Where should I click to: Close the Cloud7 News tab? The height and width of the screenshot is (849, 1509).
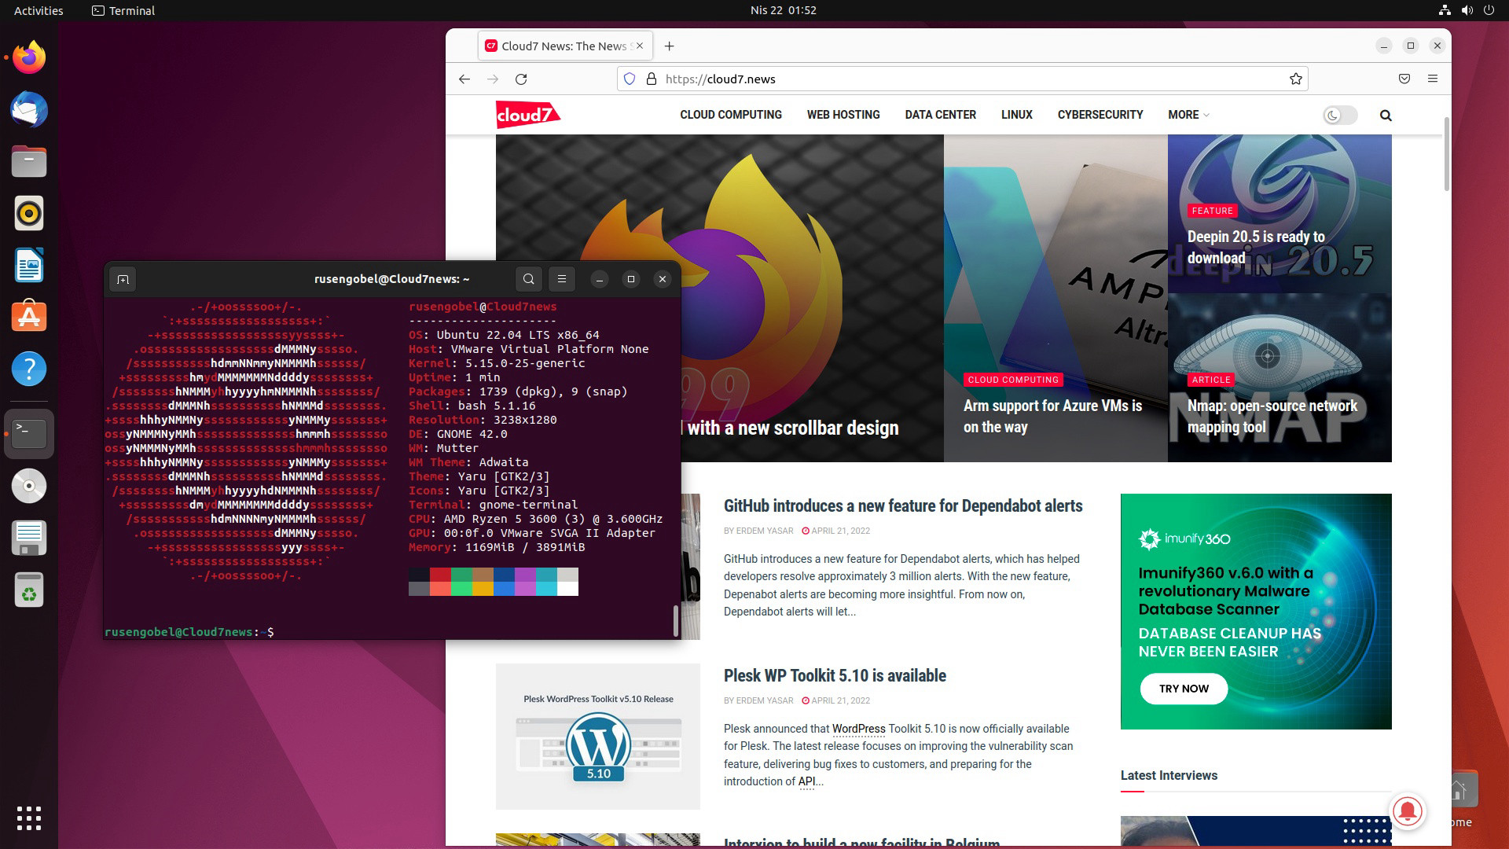[x=640, y=46]
